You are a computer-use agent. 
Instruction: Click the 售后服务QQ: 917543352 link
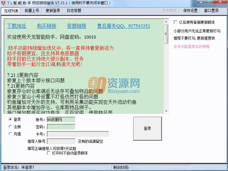[124, 26]
